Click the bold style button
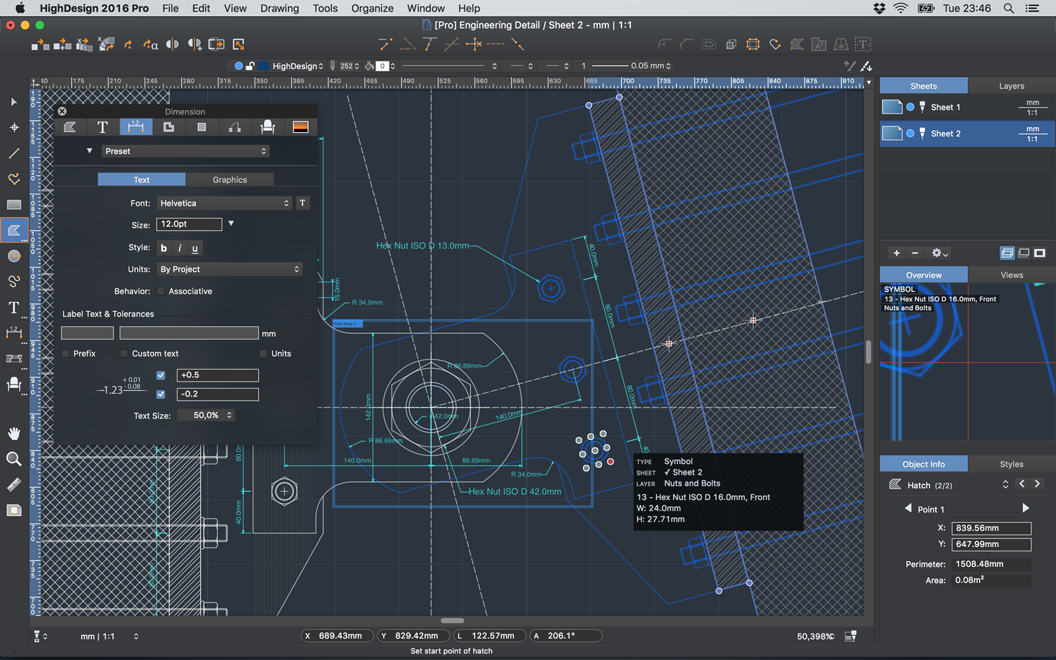 tap(164, 248)
